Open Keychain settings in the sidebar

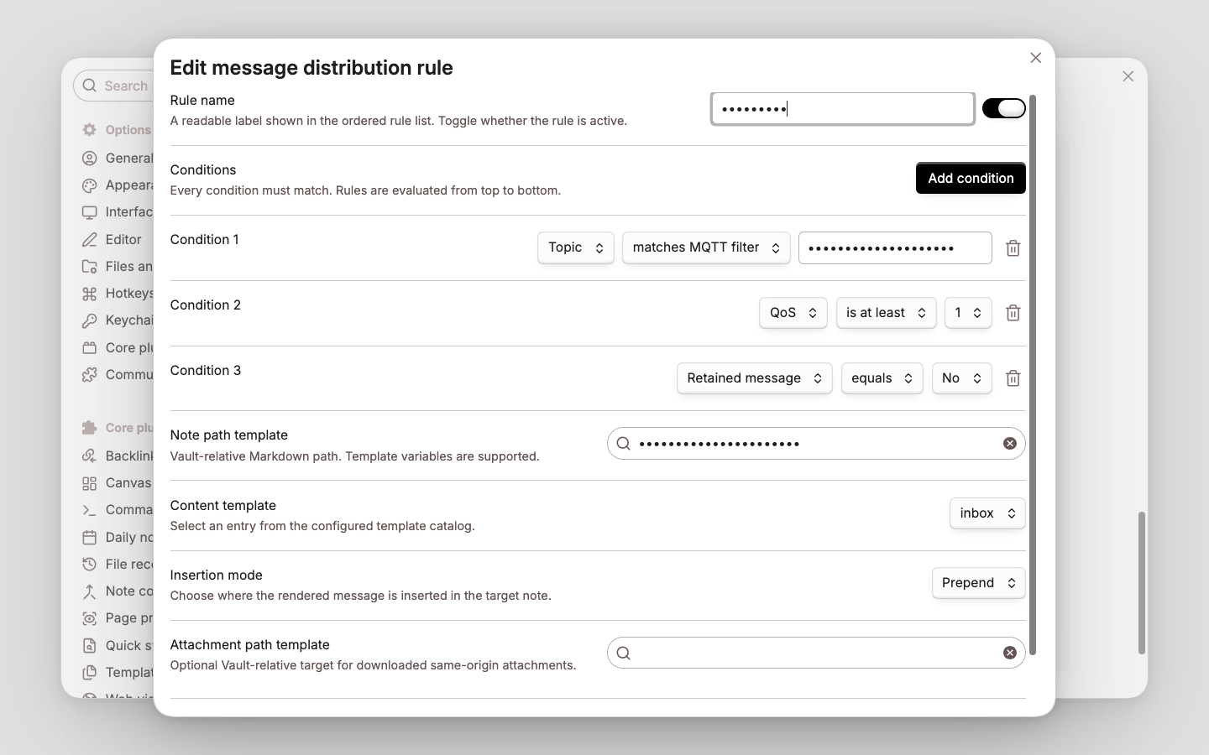pos(118,320)
